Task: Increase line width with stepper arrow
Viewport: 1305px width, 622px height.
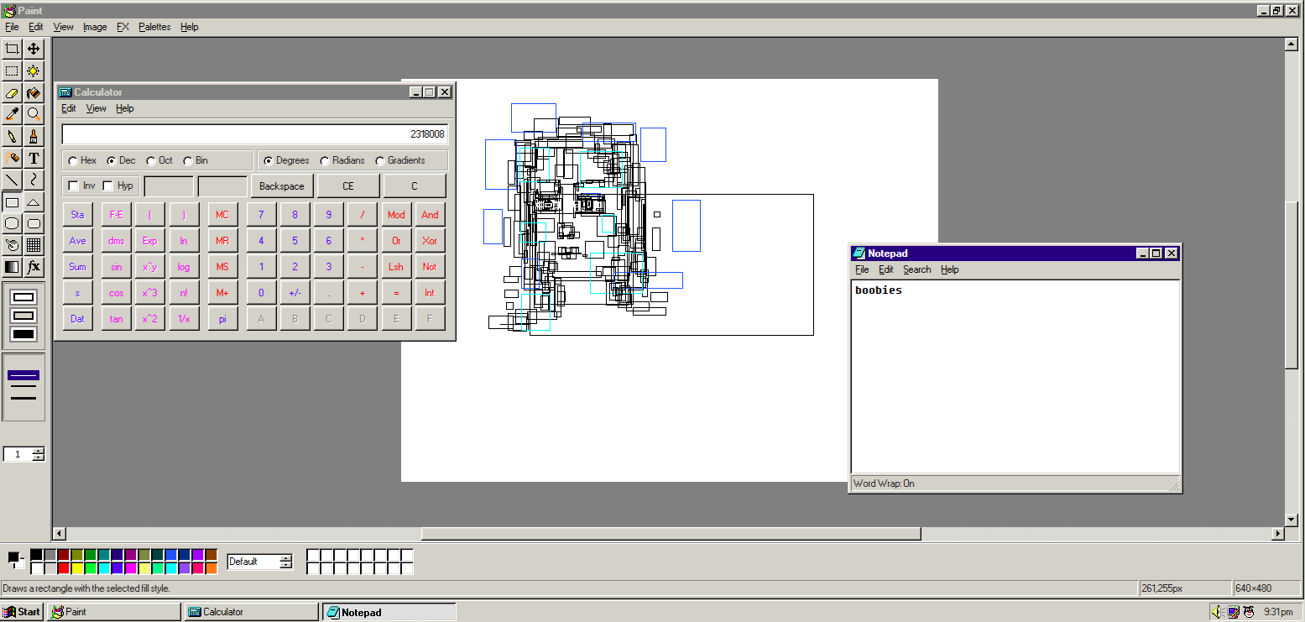Action: pyautogui.click(x=38, y=451)
